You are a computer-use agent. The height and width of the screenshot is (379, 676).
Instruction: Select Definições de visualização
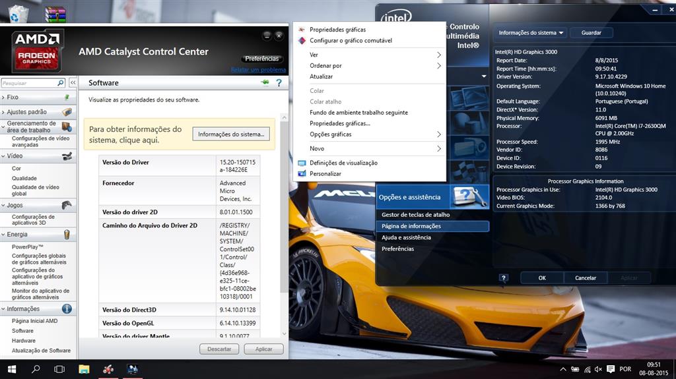(x=370, y=163)
